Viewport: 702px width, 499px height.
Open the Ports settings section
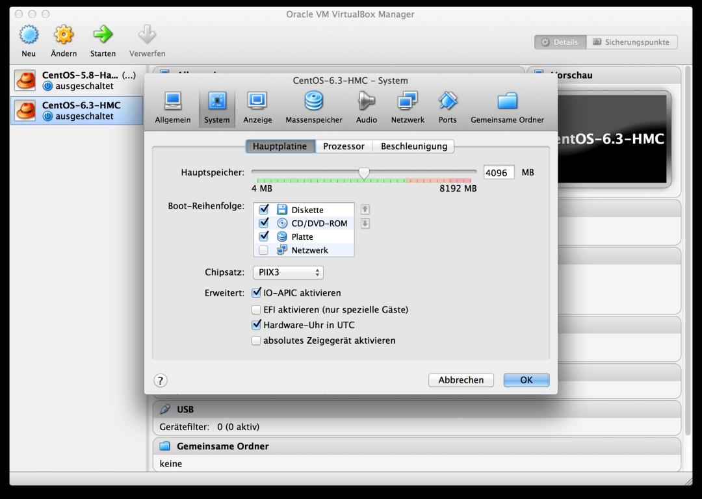pos(447,107)
